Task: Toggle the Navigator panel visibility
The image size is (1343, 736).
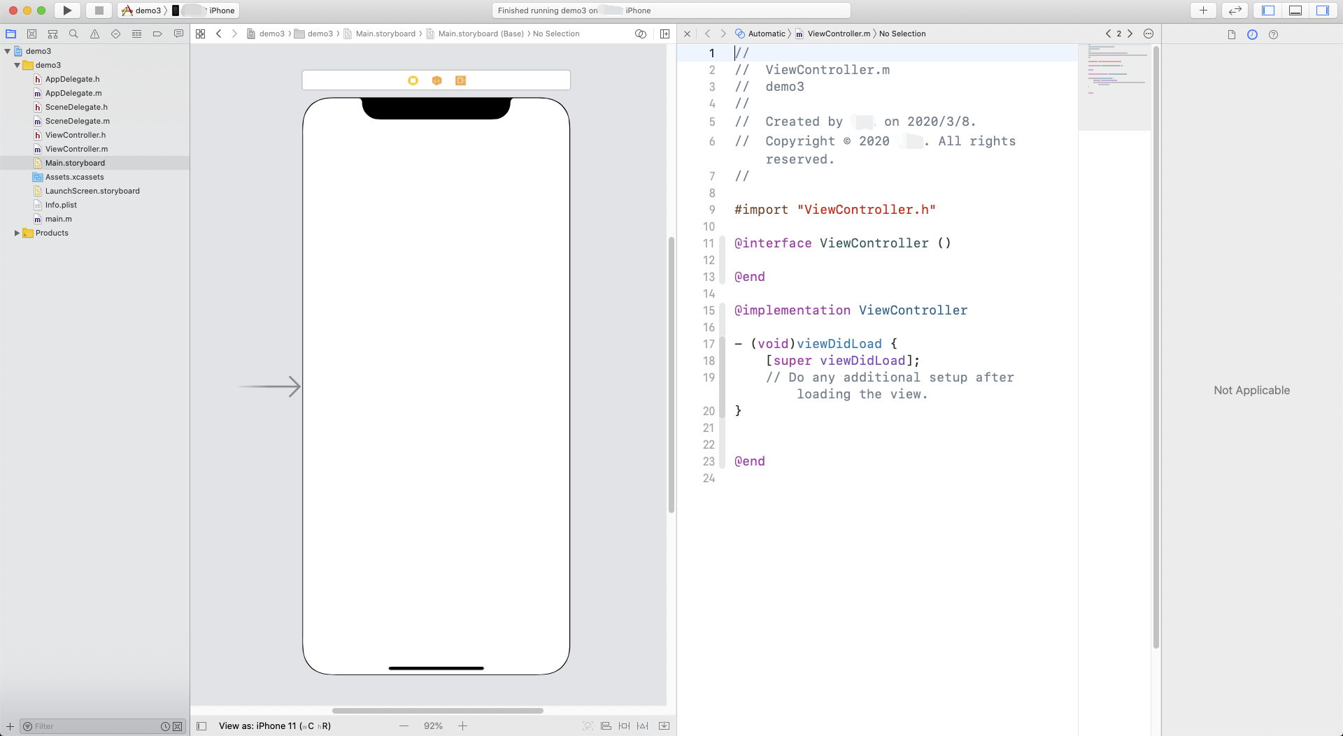Action: click(1267, 10)
